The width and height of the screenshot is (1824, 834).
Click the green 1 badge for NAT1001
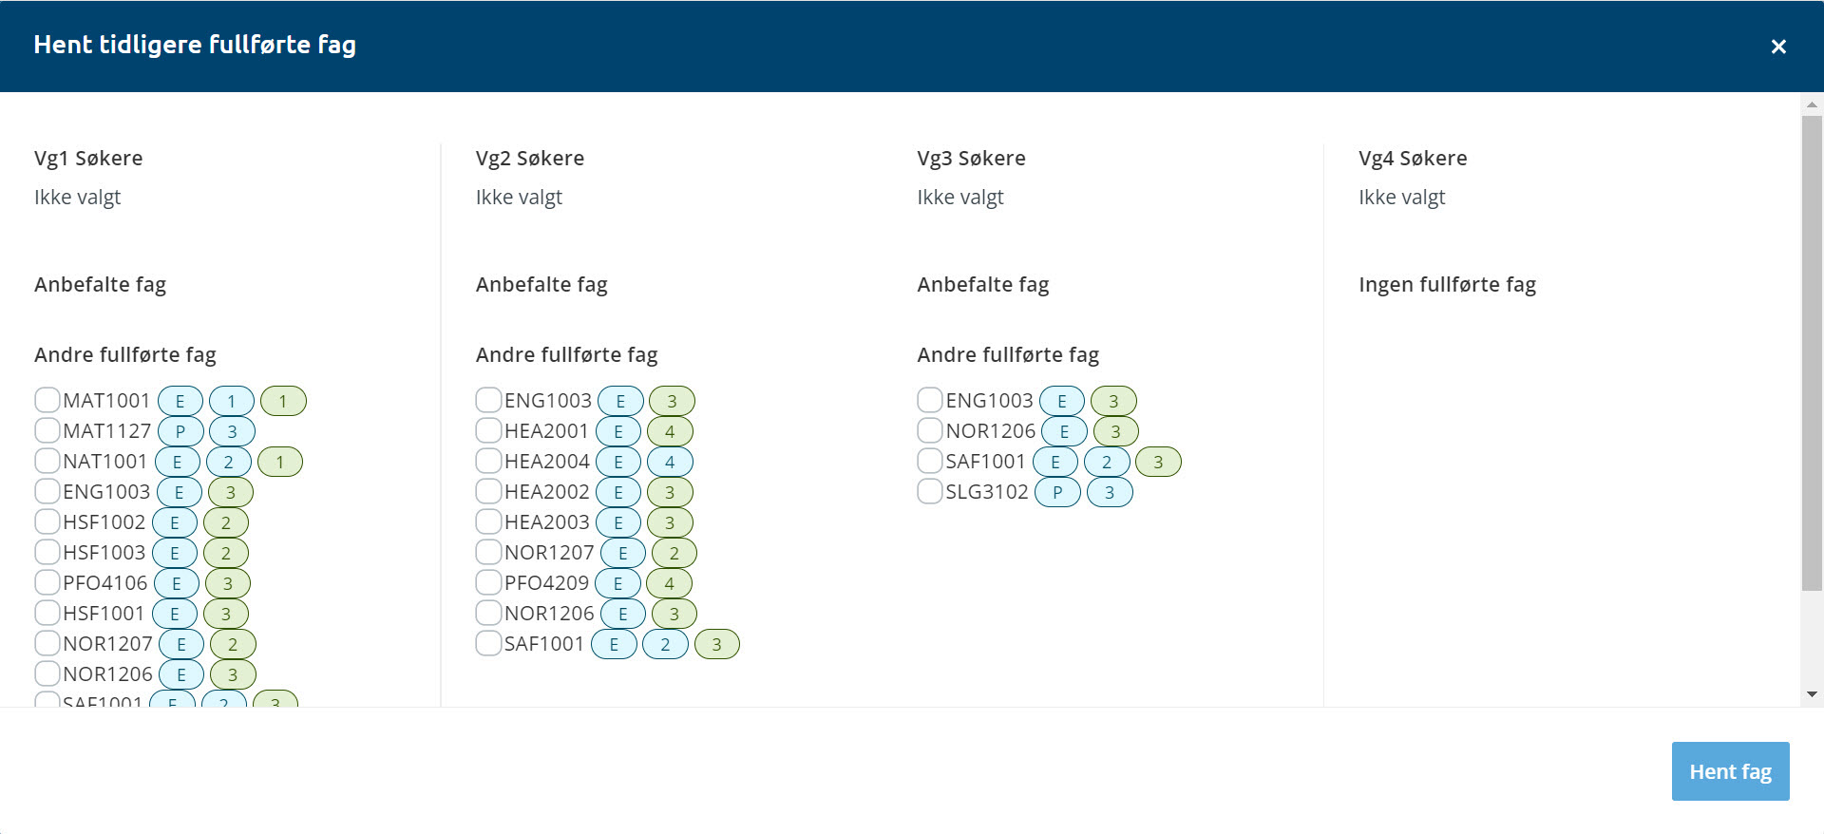[x=279, y=462]
